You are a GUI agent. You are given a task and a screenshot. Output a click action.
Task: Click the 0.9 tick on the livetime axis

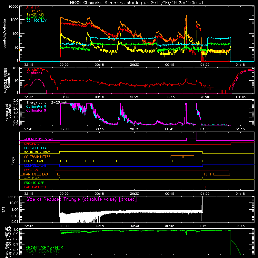click(x=16, y=234)
